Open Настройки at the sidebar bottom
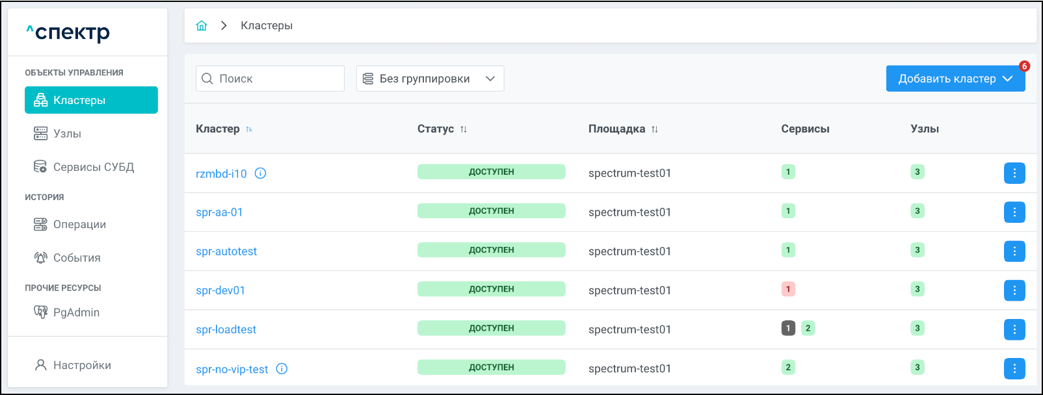 81,365
